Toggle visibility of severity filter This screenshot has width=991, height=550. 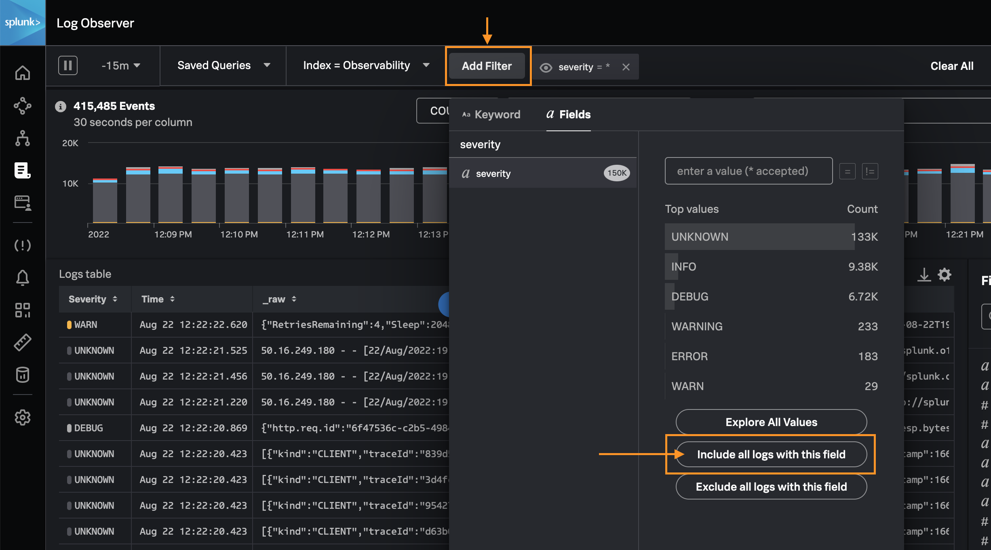546,67
